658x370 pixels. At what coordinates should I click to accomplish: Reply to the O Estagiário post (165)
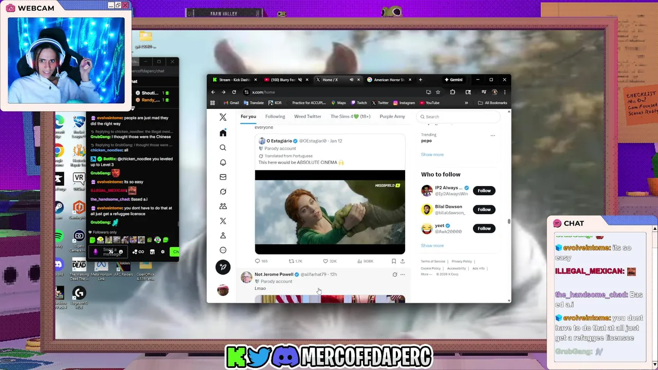(x=261, y=261)
